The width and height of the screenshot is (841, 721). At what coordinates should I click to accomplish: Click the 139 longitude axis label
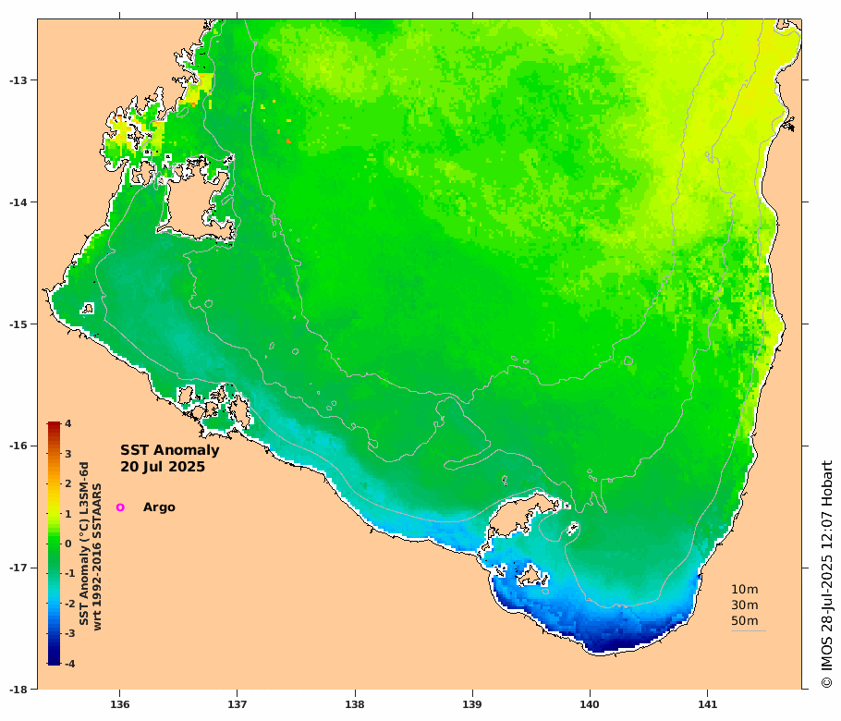pyautogui.click(x=473, y=704)
